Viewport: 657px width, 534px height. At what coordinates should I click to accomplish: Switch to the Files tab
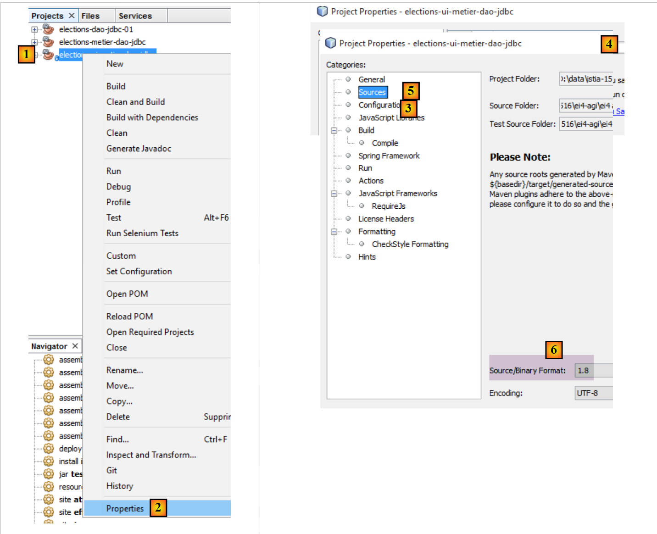(90, 16)
